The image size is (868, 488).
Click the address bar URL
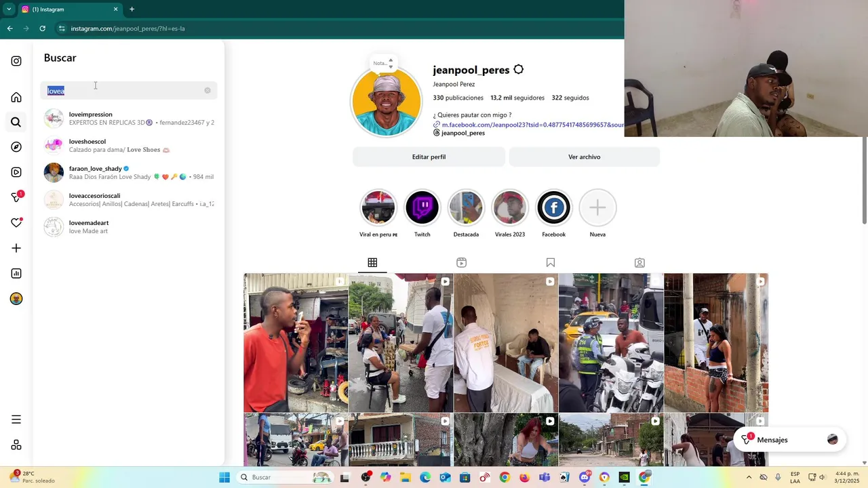coord(128,28)
